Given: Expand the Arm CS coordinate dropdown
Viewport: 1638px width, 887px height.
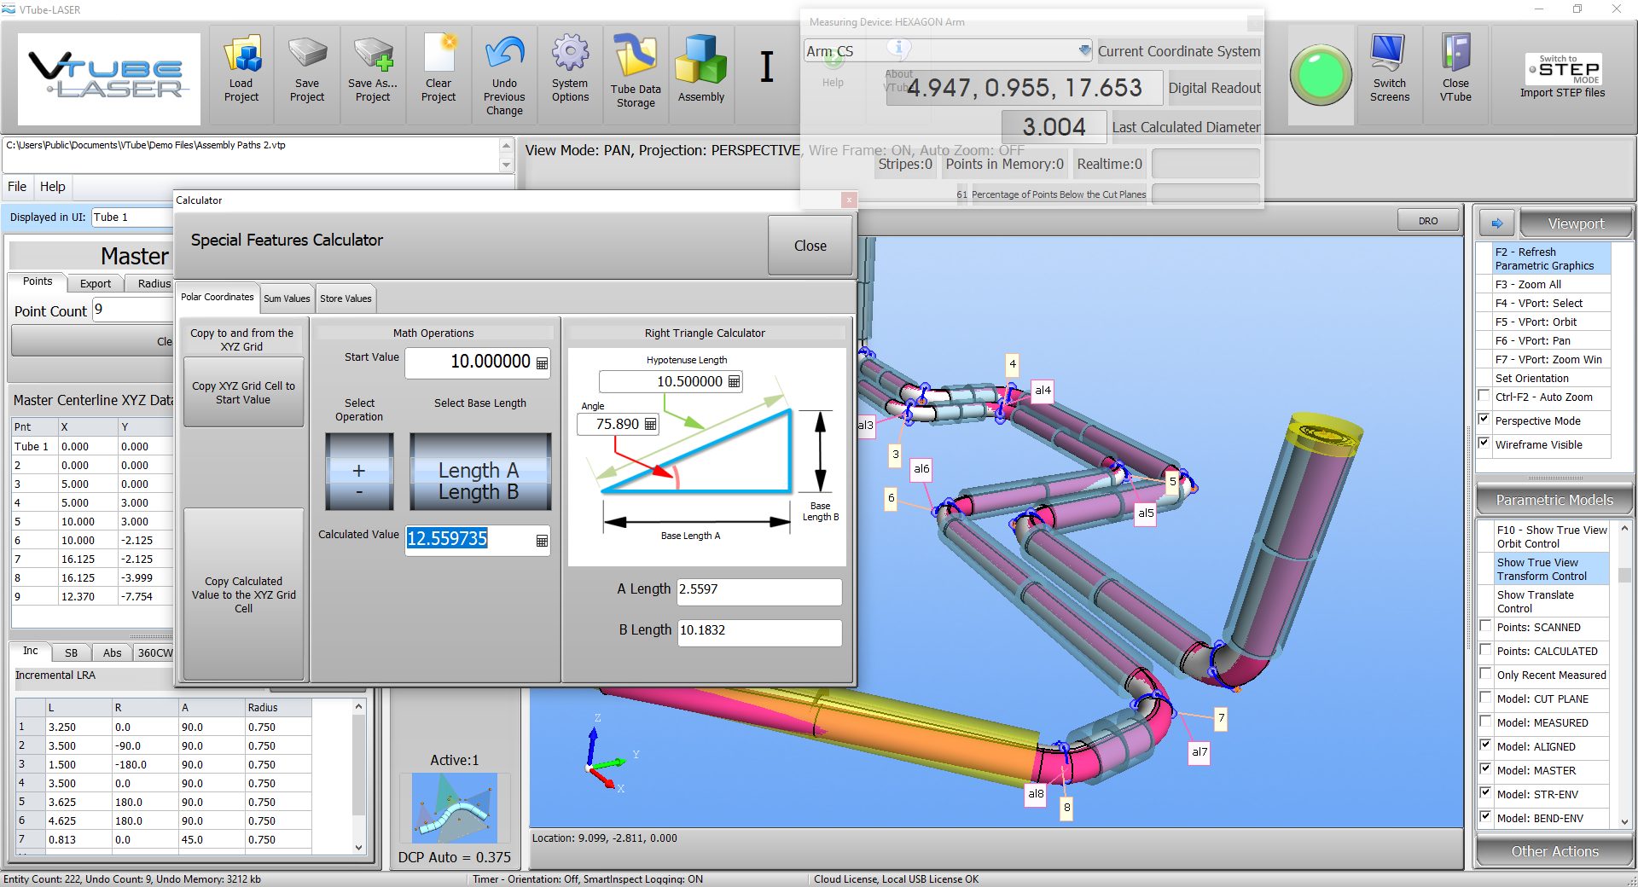Looking at the screenshot, I should (1084, 51).
